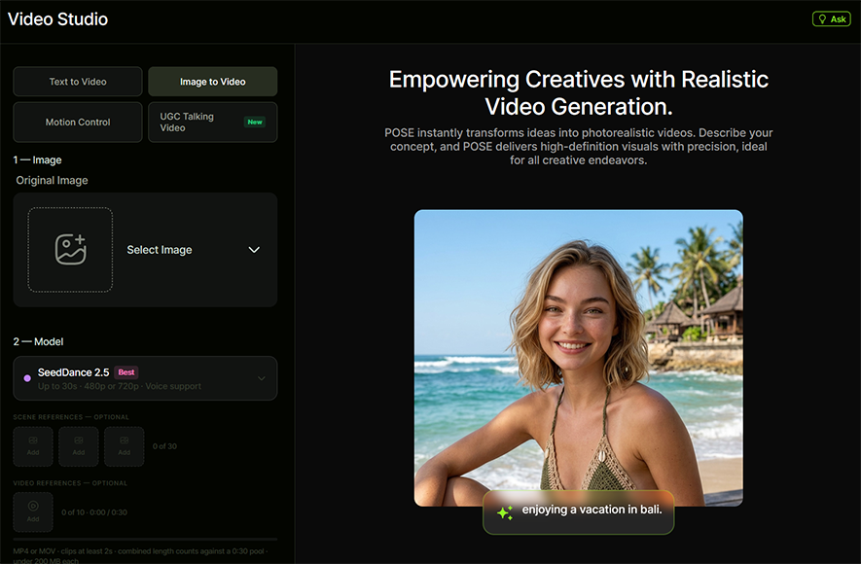Click the New badge on UGC Talking Video
The height and width of the screenshot is (564, 861).
[x=255, y=122]
